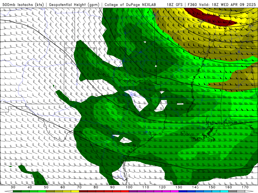Select the brightest lime green legend swatch
Viewport: 258px width, 193px height.
pos(42,191)
